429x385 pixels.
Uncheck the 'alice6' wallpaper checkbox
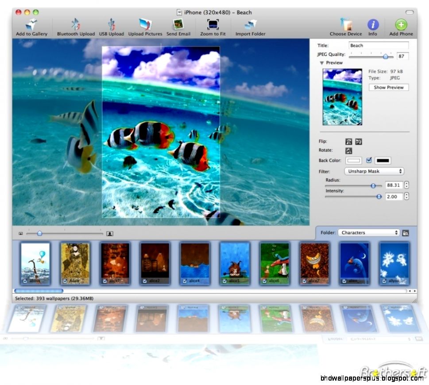click(x=265, y=281)
